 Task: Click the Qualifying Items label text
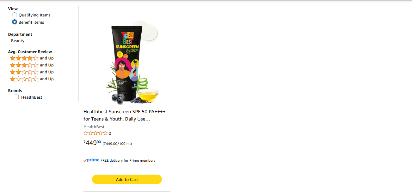[34, 15]
